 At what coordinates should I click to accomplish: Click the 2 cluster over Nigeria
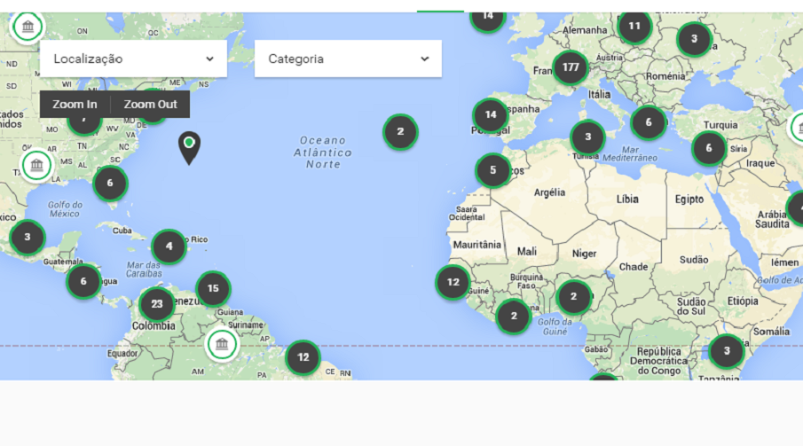click(x=573, y=296)
